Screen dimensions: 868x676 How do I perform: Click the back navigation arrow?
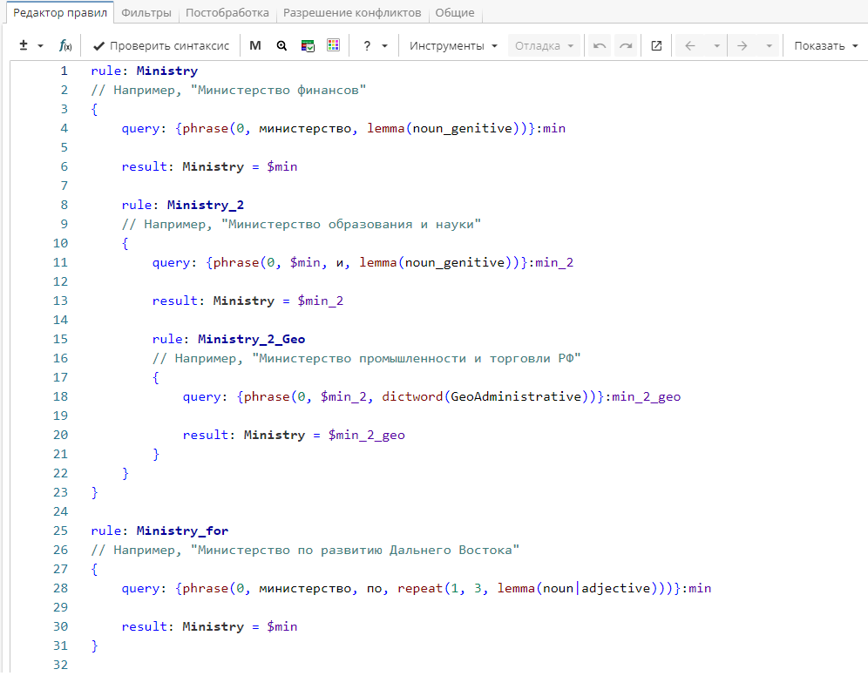click(x=689, y=46)
